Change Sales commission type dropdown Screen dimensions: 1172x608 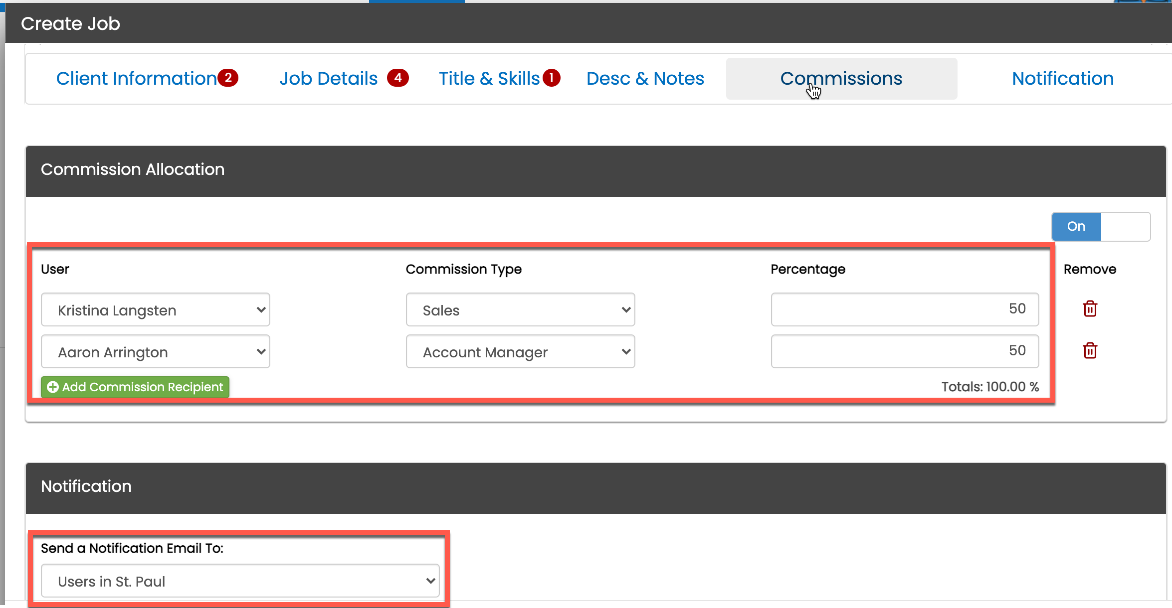pyautogui.click(x=520, y=309)
